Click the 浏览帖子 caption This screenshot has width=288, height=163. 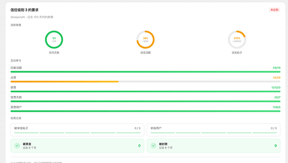pos(237,53)
